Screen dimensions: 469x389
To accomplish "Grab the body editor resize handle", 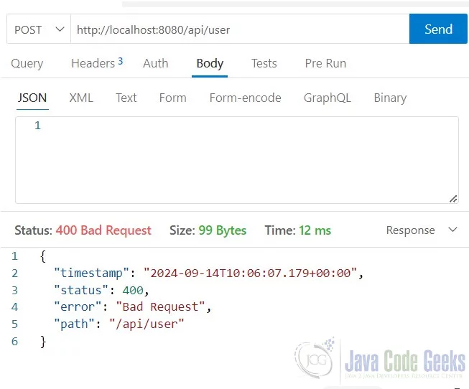I will pos(453,199).
